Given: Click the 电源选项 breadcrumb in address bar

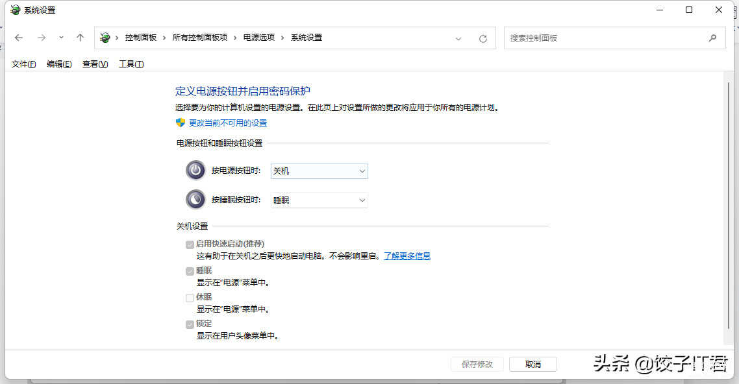Looking at the screenshot, I should [x=258, y=38].
